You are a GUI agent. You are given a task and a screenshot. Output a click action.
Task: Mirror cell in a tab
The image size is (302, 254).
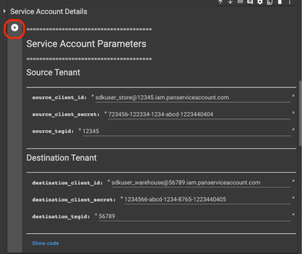pos(270,2)
